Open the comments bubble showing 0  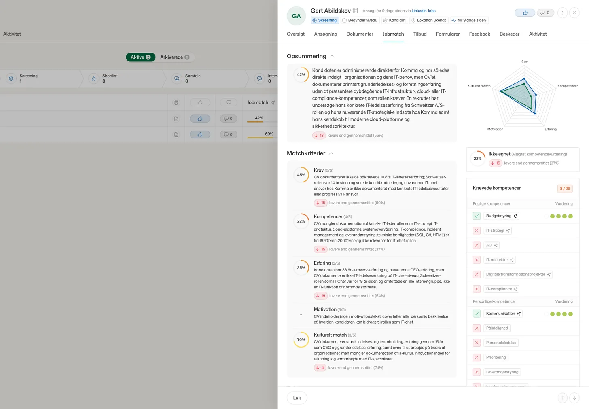(545, 13)
